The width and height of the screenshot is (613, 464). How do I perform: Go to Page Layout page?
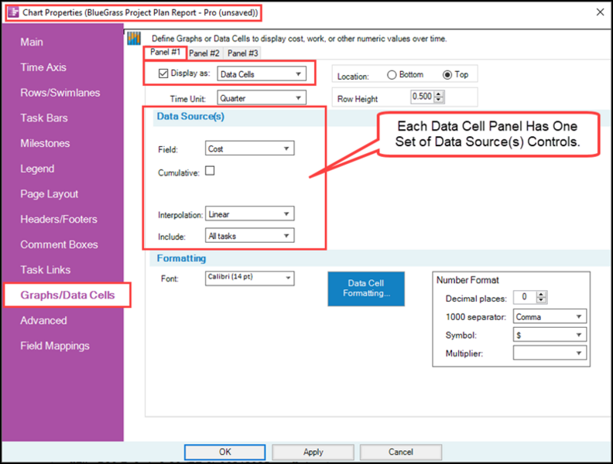coord(50,194)
